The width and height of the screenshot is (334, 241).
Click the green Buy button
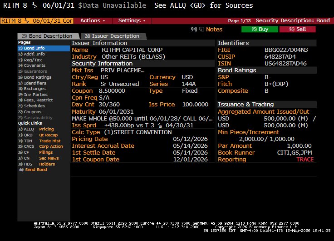(x=260, y=29)
